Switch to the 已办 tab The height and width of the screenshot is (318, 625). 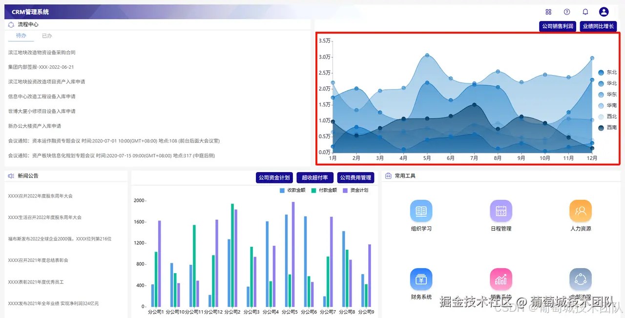tap(47, 36)
